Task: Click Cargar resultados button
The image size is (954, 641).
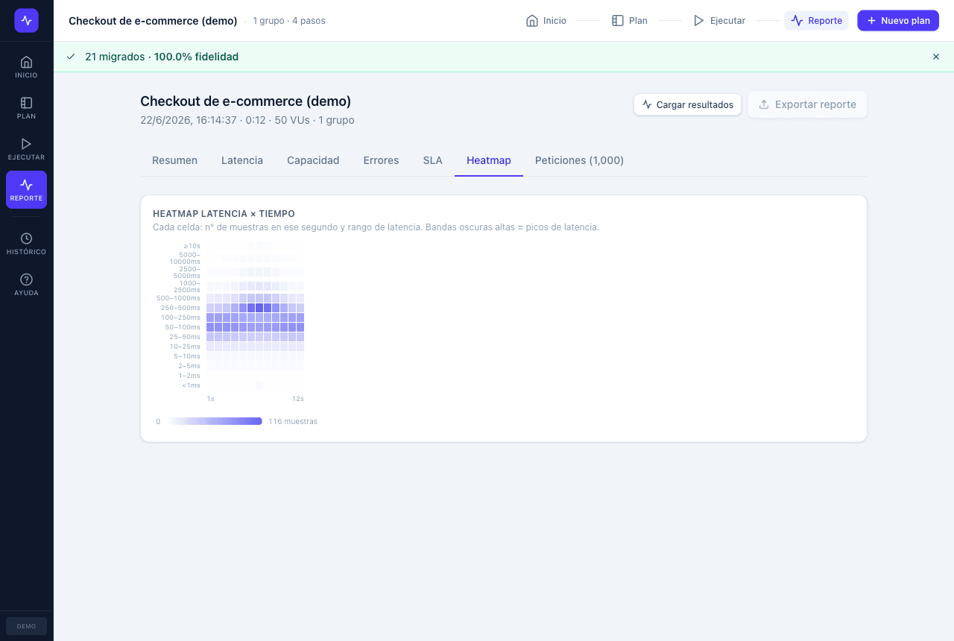Action: coord(687,104)
